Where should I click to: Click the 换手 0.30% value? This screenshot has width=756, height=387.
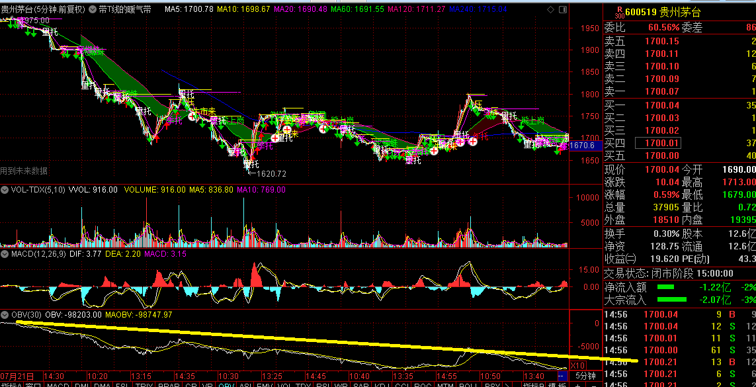pos(666,234)
